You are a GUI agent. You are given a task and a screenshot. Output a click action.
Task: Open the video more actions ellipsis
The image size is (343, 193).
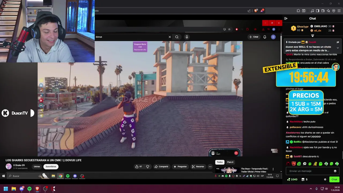(210, 167)
